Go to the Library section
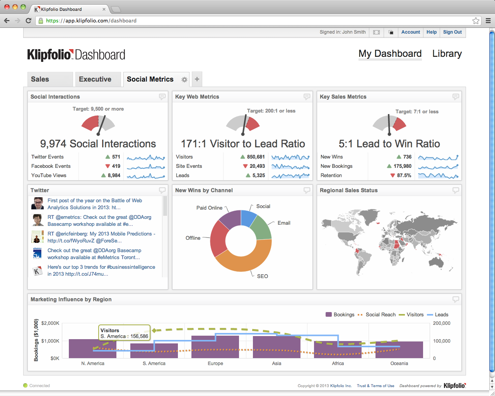 [447, 54]
